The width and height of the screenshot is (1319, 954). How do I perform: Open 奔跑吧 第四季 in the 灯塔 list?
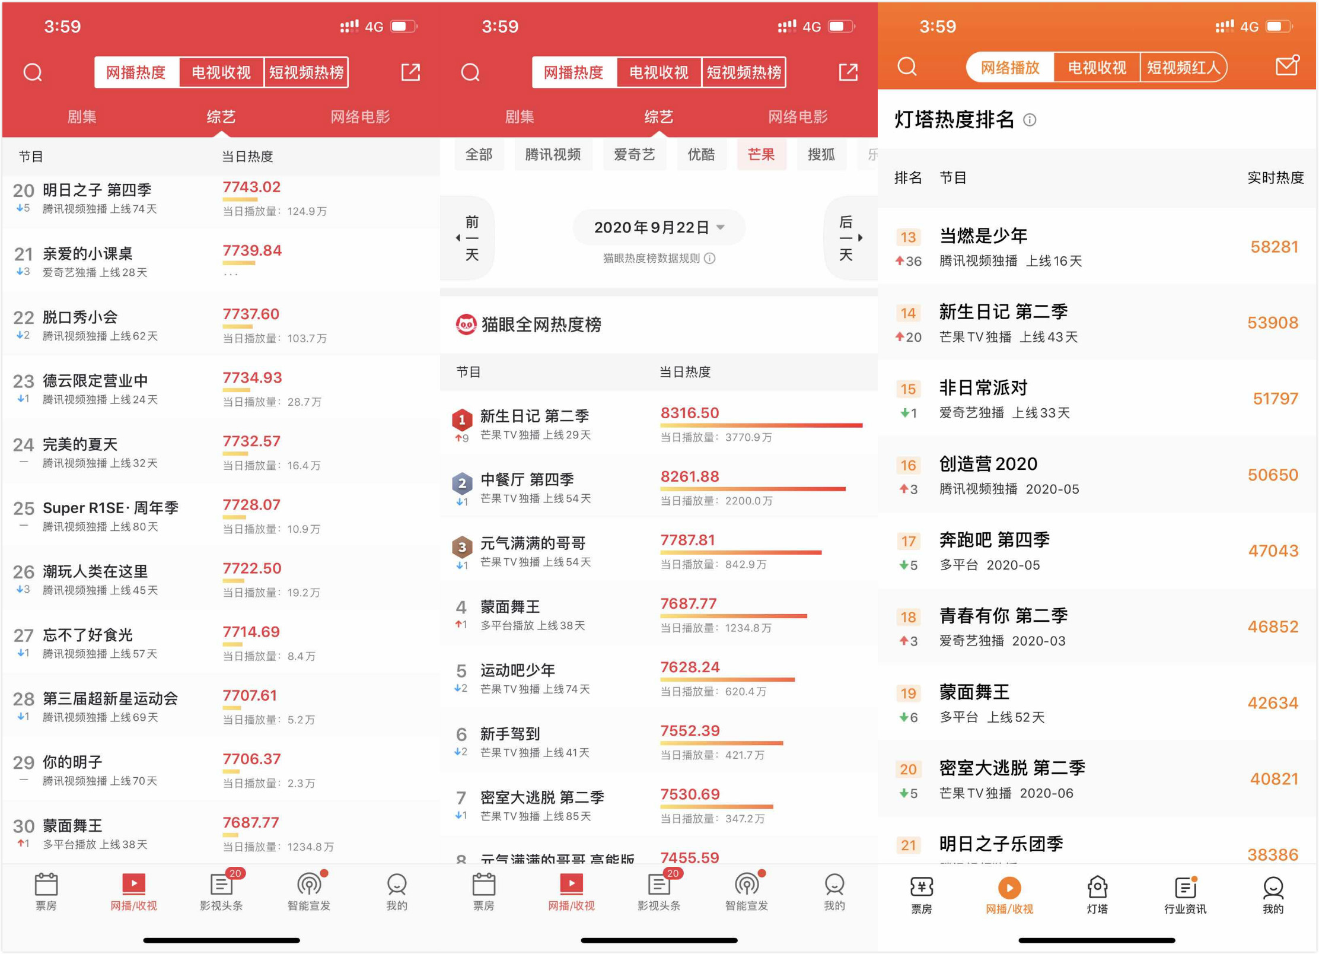[1097, 551]
